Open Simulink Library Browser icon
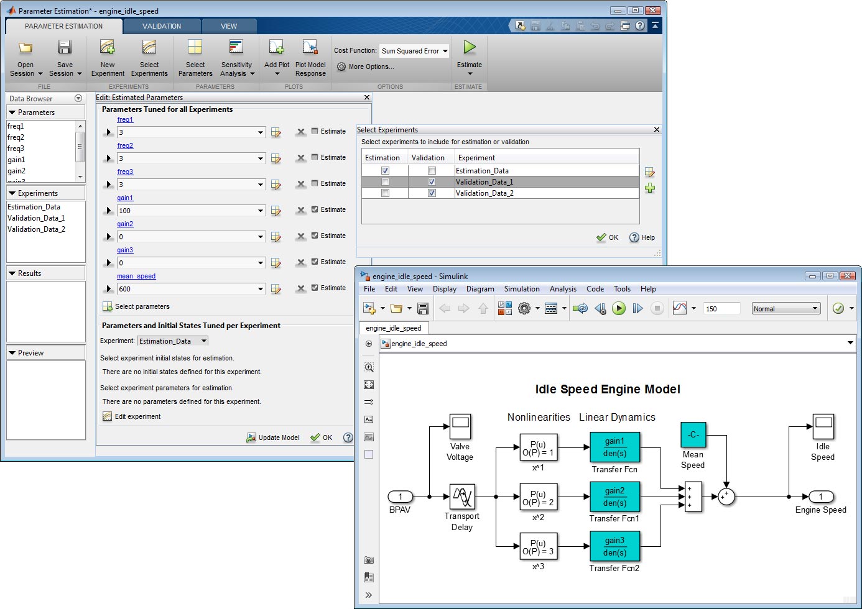 click(x=505, y=308)
